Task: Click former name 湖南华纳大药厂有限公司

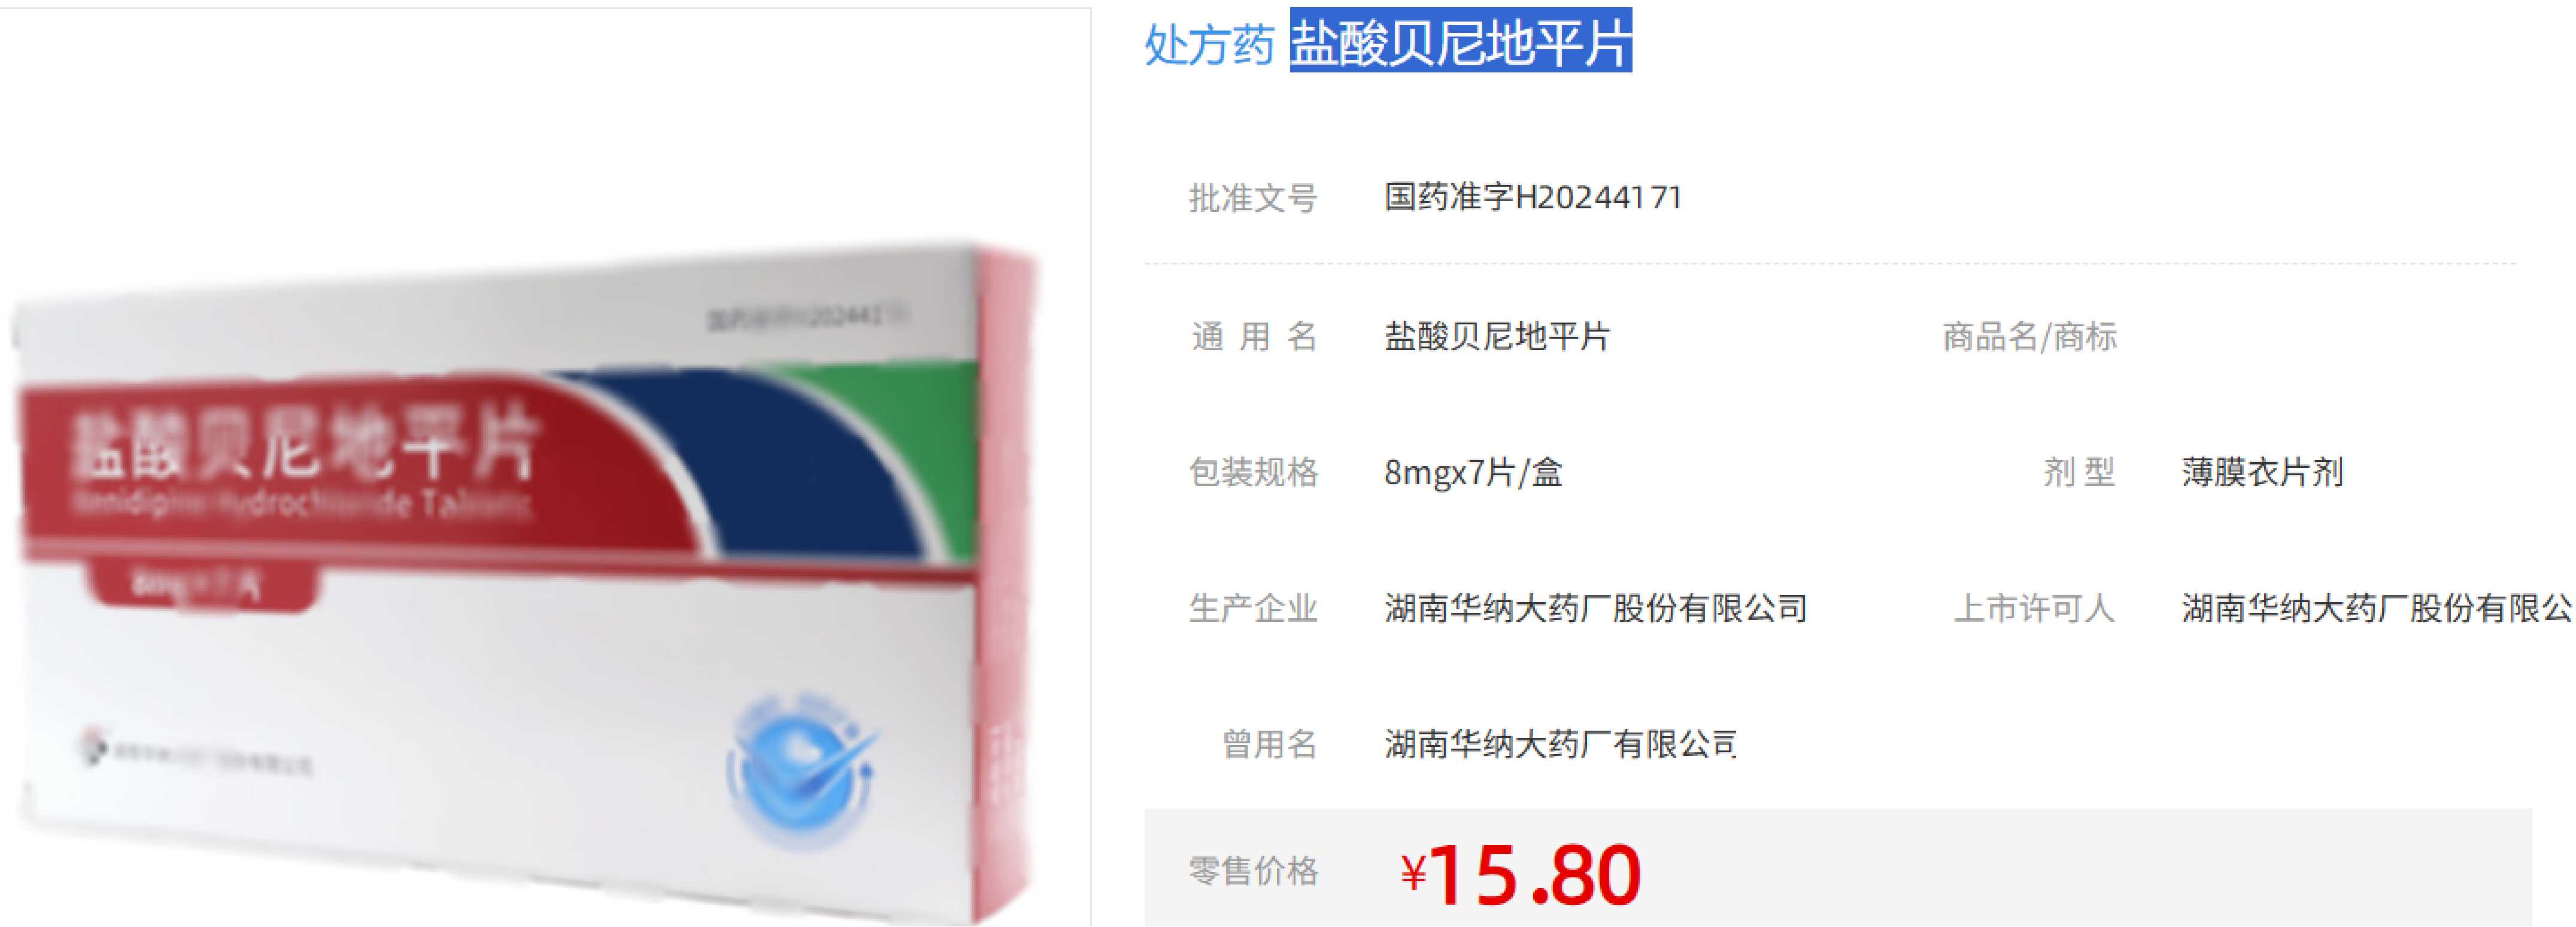Action: point(1561,744)
